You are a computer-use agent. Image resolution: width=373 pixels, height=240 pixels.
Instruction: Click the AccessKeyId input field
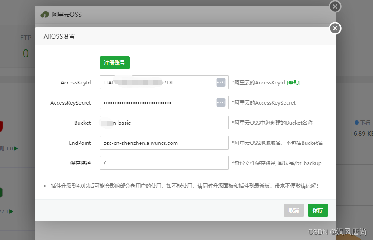(x=164, y=82)
